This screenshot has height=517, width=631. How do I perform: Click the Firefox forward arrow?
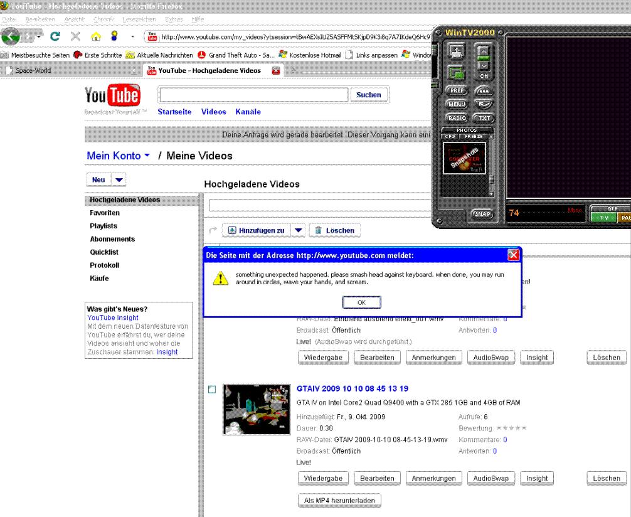[28, 36]
